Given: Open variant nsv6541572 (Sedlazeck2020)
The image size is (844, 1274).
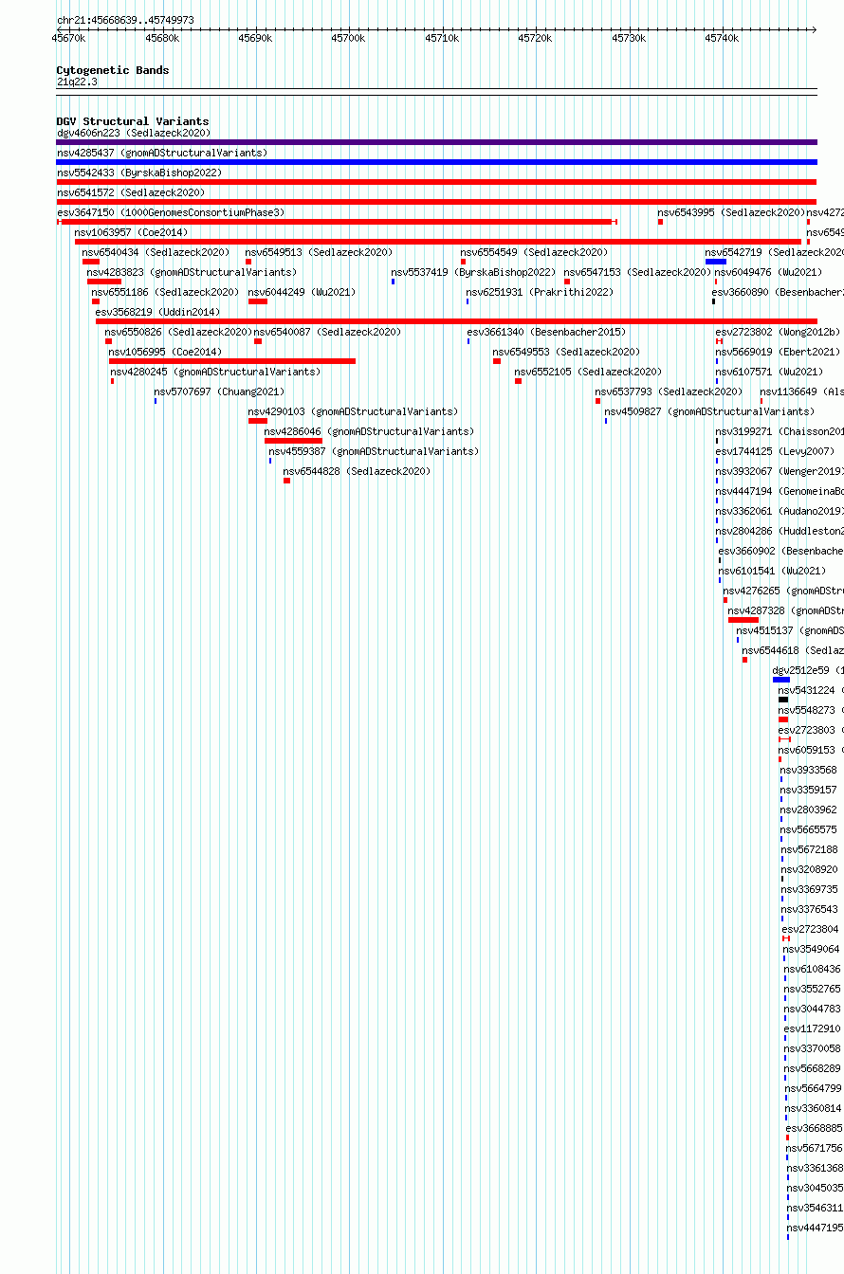Looking at the screenshot, I should point(131,192).
